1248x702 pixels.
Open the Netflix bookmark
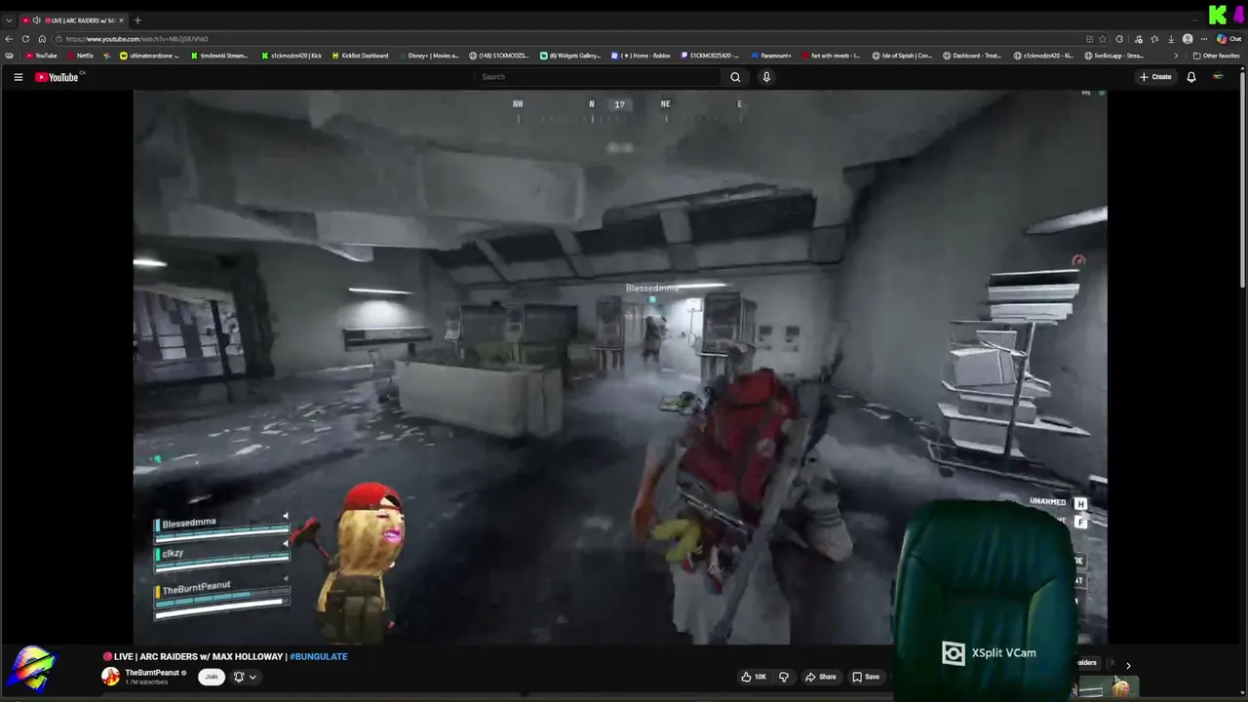point(81,56)
